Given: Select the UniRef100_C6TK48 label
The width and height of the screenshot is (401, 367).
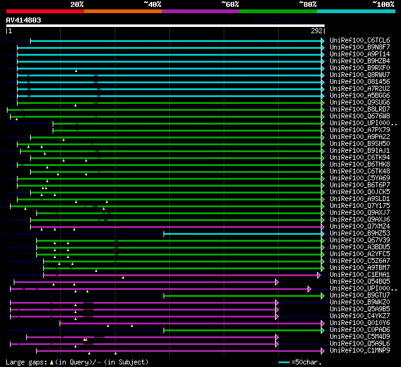Looking at the screenshot, I should click(360, 172).
